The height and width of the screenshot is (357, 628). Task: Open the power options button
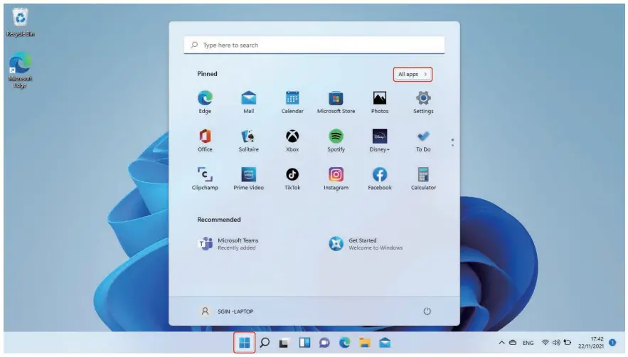pos(427,311)
